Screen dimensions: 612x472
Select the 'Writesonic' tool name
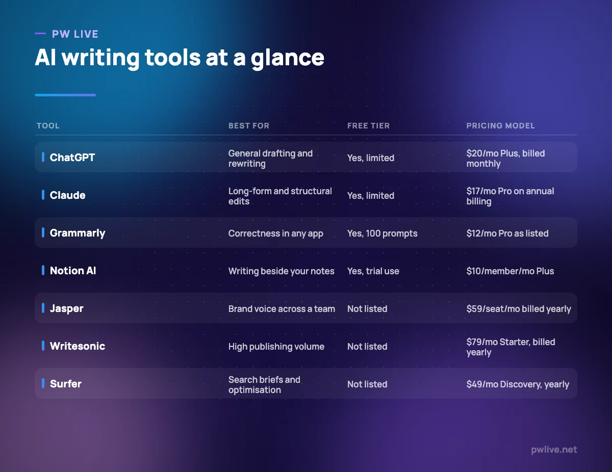78,346
